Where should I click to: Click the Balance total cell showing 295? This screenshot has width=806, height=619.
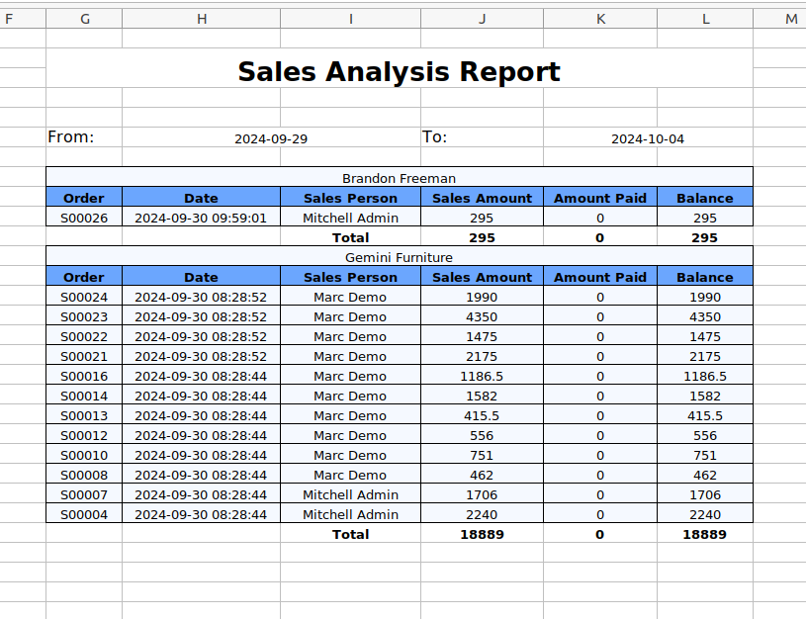coord(705,237)
